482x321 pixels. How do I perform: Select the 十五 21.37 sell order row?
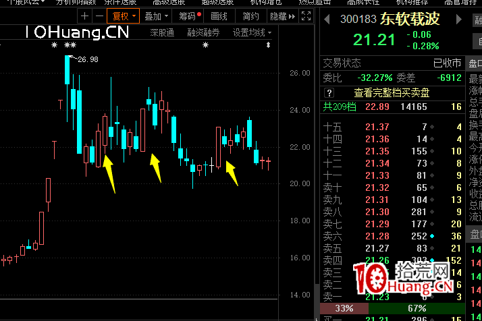(x=392, y=127)
